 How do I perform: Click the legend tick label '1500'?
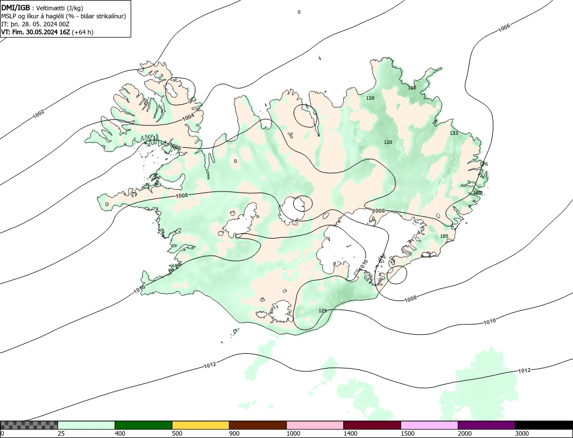pos(408,433)
